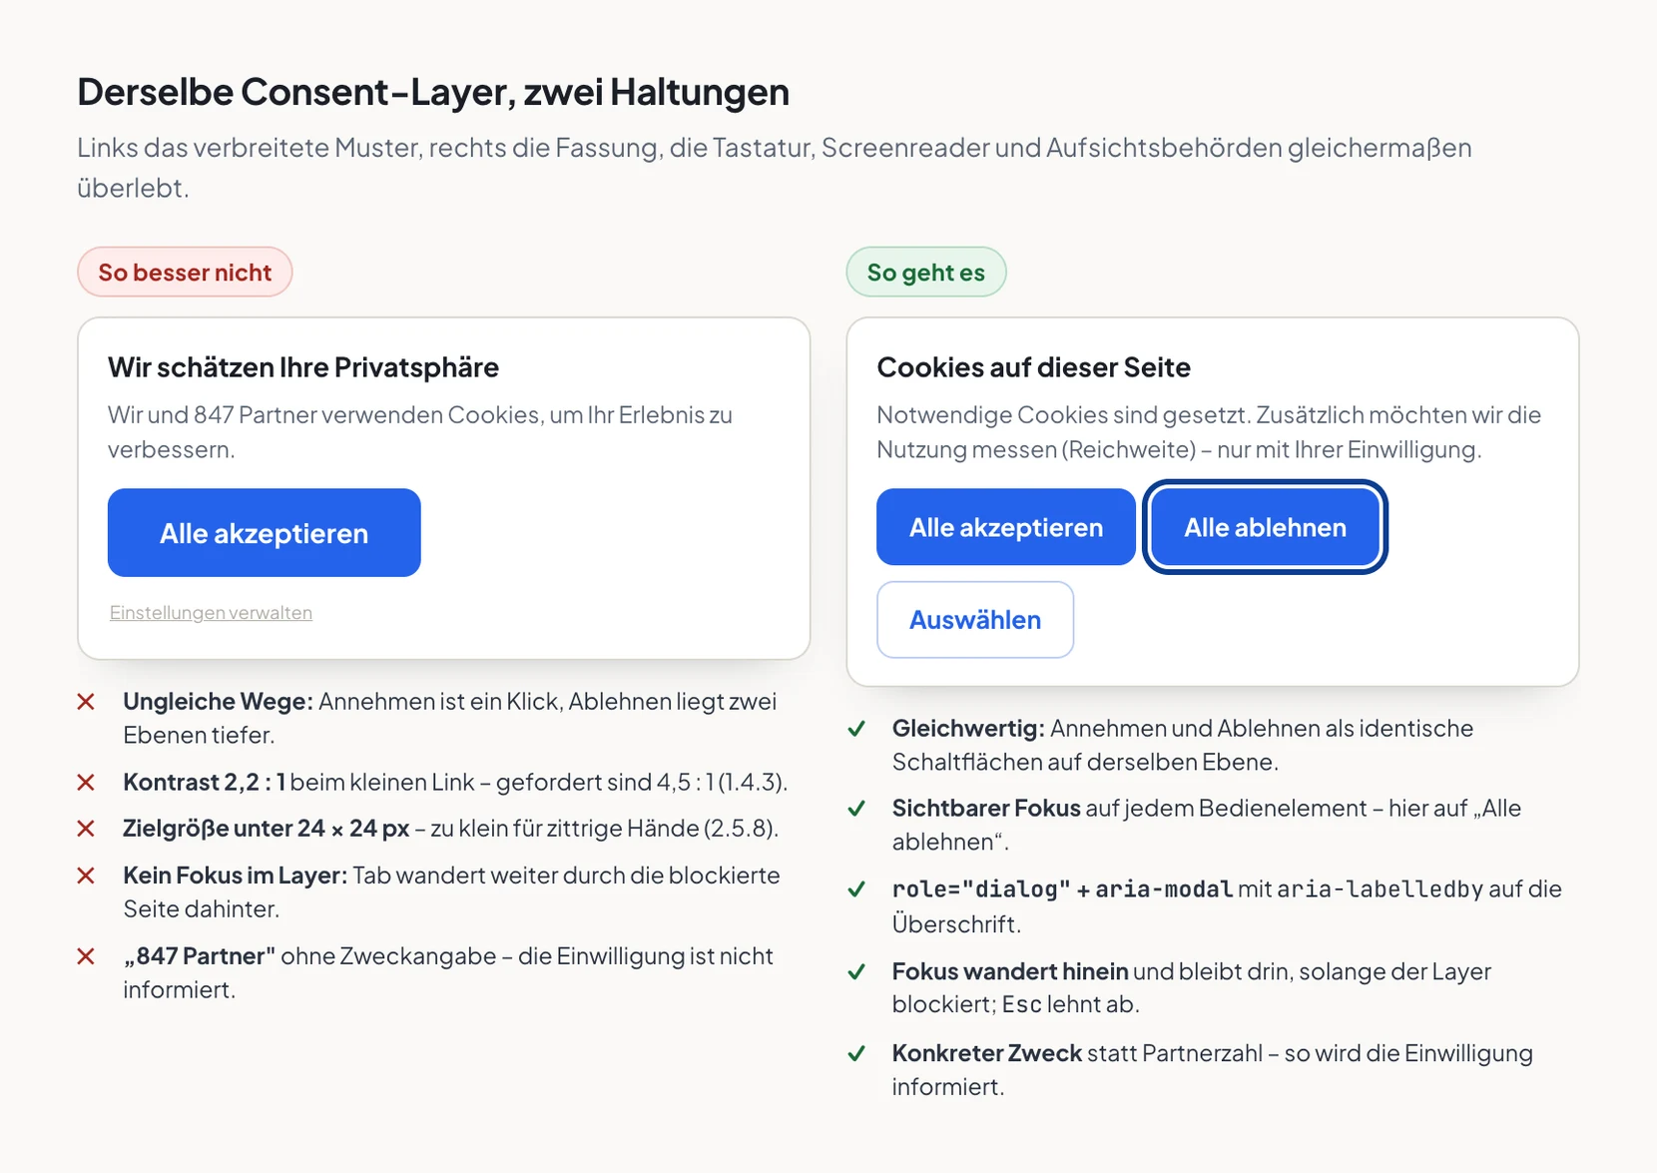Click the red X beside 'Ungleiche Wege'

(86, 702)
